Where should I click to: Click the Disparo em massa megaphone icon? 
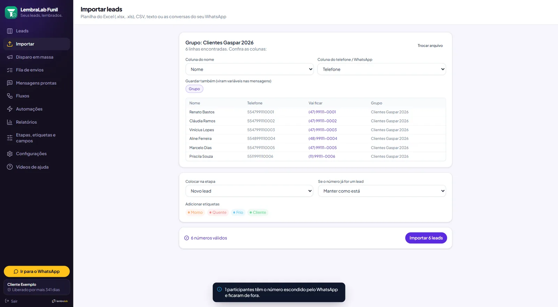pos(10,57)
